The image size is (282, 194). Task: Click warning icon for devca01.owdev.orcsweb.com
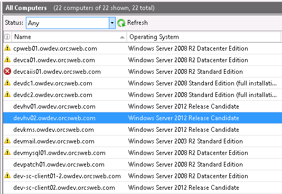tap(7, 60)
